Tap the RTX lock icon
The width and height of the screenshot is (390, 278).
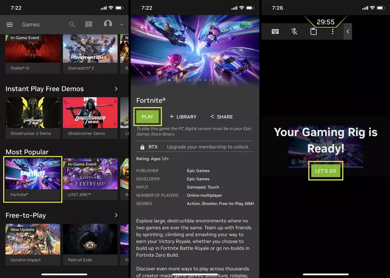[x=142, y=147]
